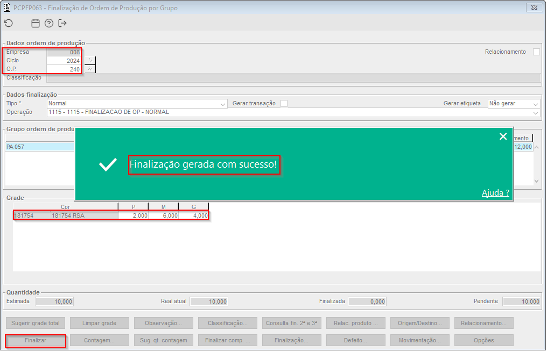The height and width of the screenshot is (352, 547).
Task: Open Origem/Destino... button
Action: tap(420, 323)
